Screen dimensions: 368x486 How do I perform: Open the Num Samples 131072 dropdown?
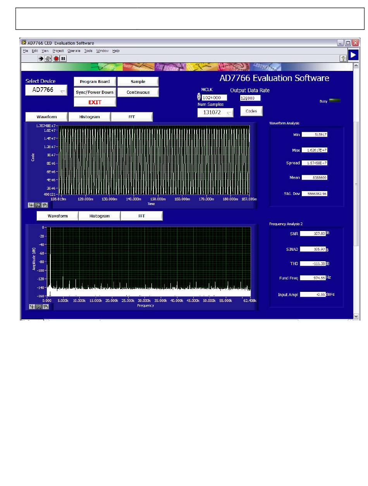click(x=215, y=112)
